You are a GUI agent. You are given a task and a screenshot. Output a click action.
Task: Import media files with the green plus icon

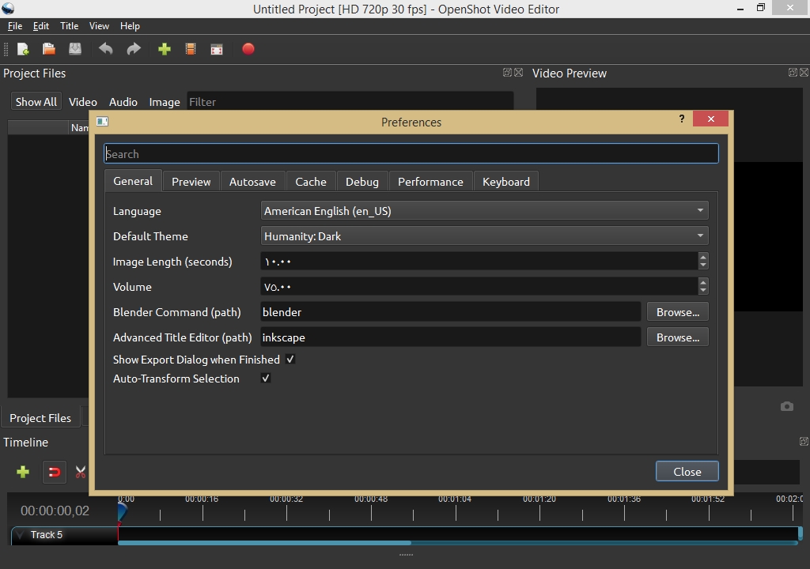[164, 48]
